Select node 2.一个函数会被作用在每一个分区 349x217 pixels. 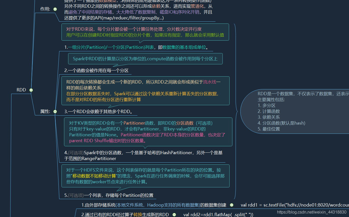pos(96,71)
